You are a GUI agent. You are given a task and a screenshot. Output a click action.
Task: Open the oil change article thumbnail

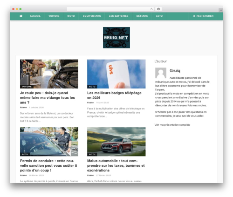coord(49,74)
